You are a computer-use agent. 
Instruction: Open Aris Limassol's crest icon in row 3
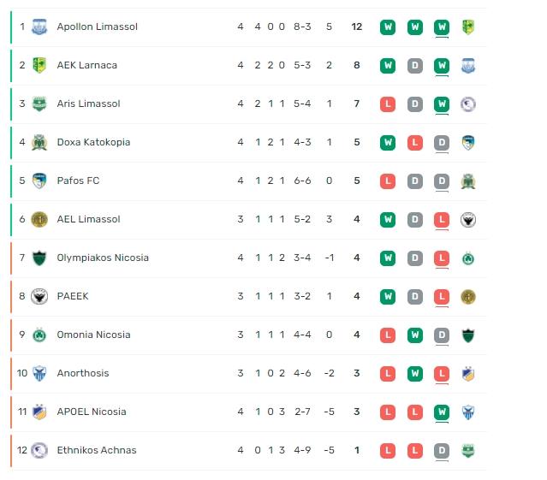pos(39,104)
